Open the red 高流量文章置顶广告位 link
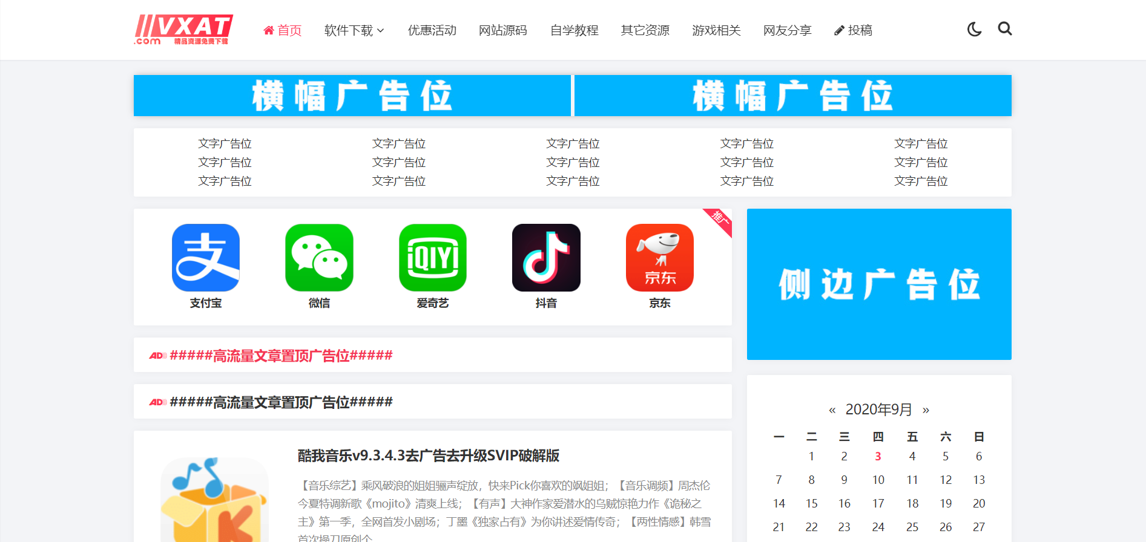The width and height of the screenshot is (1146, 542). 281,355
